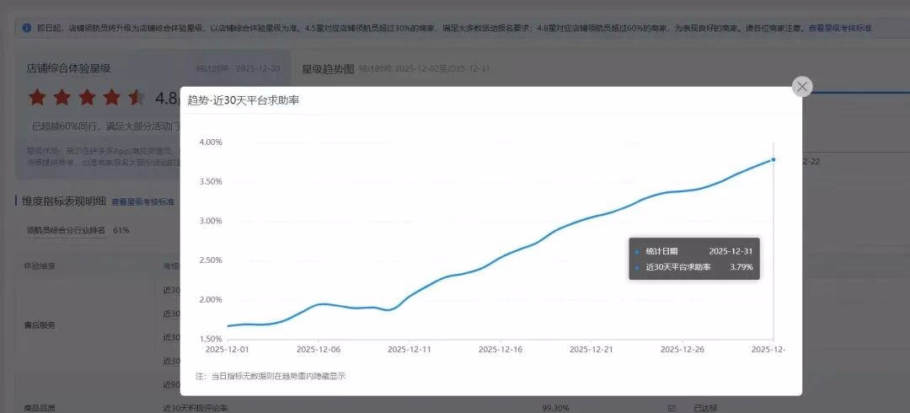
Task: Click the 近30天平台求助率 3.79% tooltip row
Action: (693, 267)
